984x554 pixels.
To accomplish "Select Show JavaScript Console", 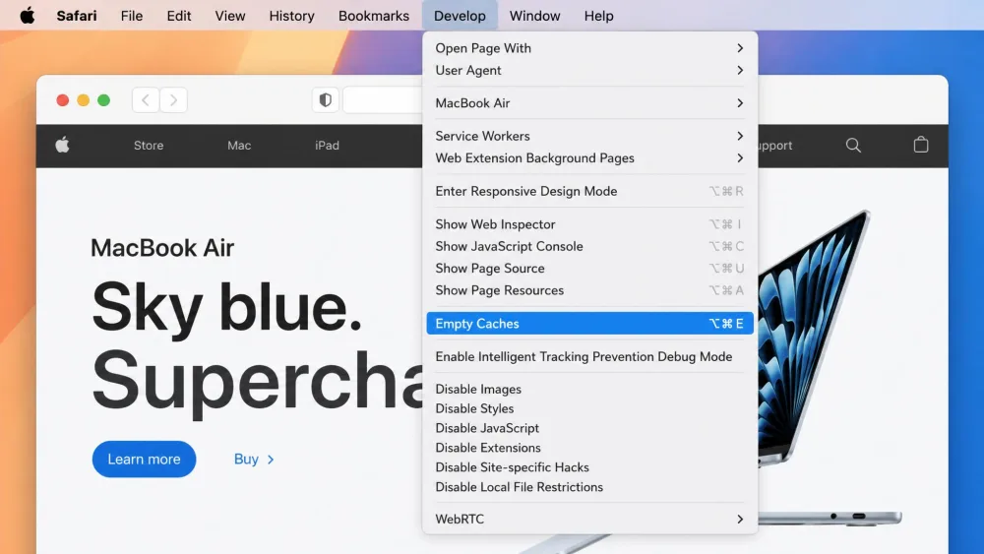I will [x=589, y=247].
